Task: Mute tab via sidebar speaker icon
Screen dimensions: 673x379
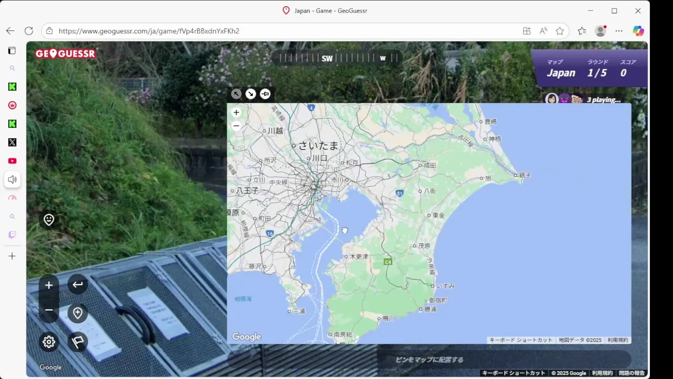Action: click(x=12, y=179)
